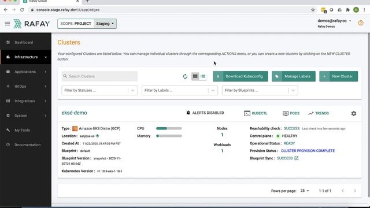Expand the GitOps sidebar section
This screenshot has width=370, height=208.
coord(46,86)
